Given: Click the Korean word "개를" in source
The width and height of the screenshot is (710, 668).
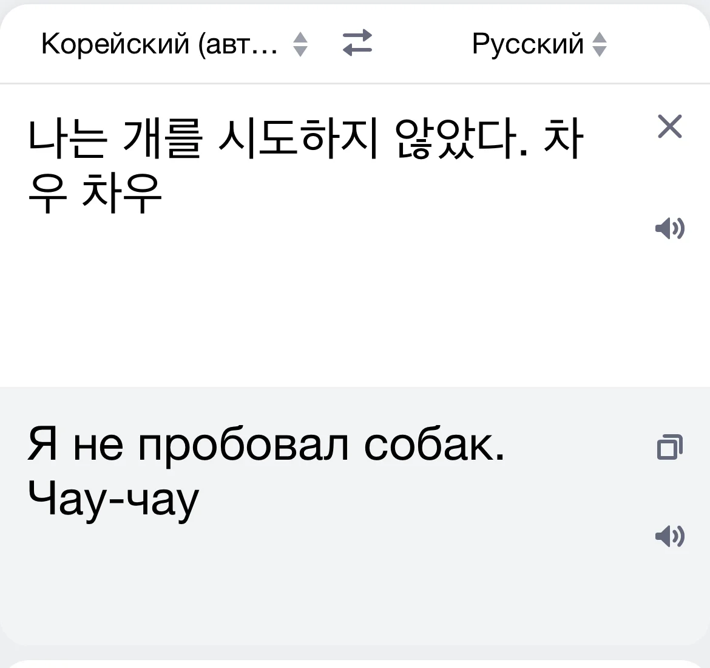Looking at the screenshot, I should [161, 137].
